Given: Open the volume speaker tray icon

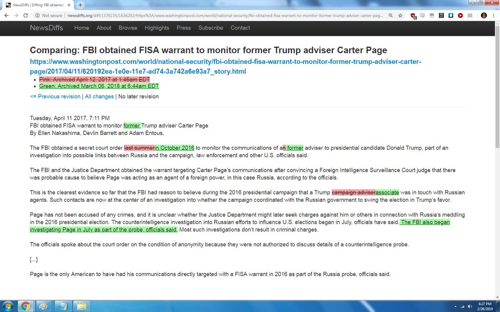Looking at the screenshot, I should 470,307.
